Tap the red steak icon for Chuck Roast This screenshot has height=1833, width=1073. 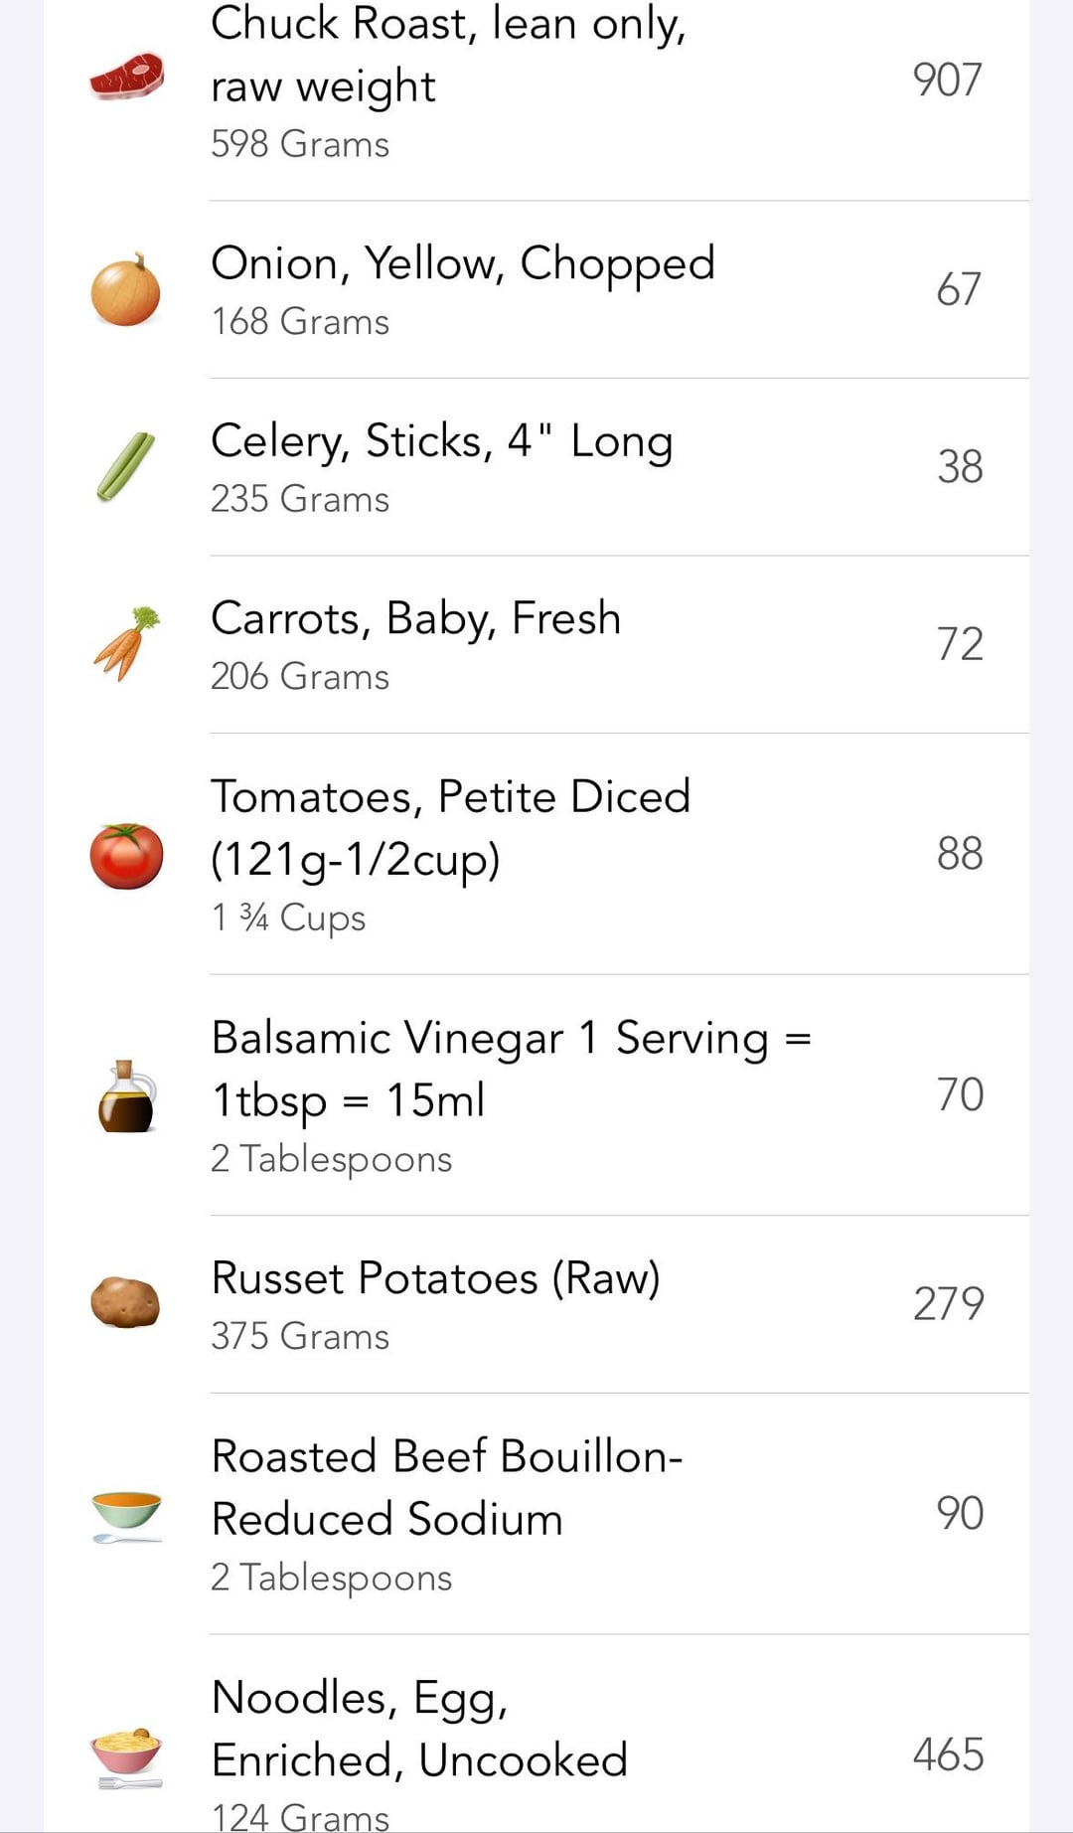(126, 77)
